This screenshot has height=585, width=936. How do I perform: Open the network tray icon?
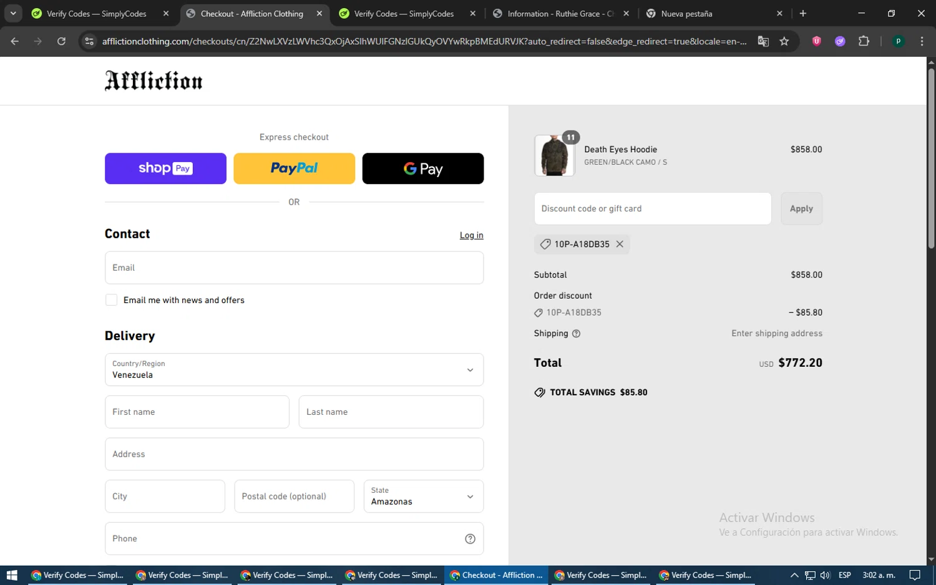pyautogui.click(x=810, y=575)
